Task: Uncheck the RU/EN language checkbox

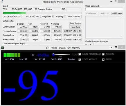Action: pos(103,60)
